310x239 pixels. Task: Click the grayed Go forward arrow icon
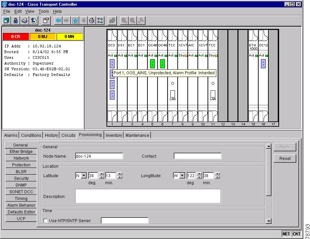pyautogui.click(x=67, y=21)
